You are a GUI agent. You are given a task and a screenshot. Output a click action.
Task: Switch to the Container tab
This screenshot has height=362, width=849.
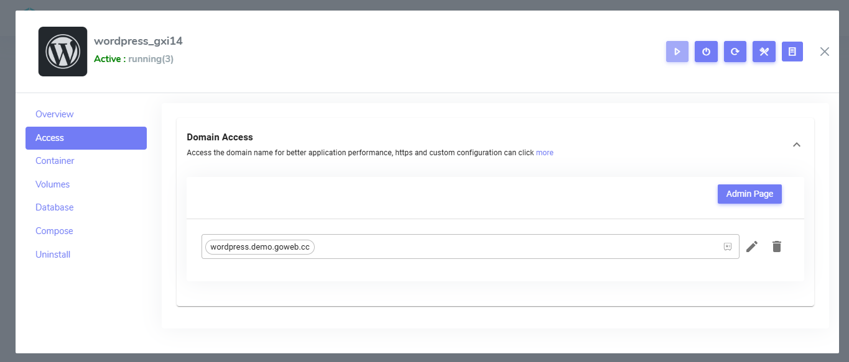pos(55,161)
